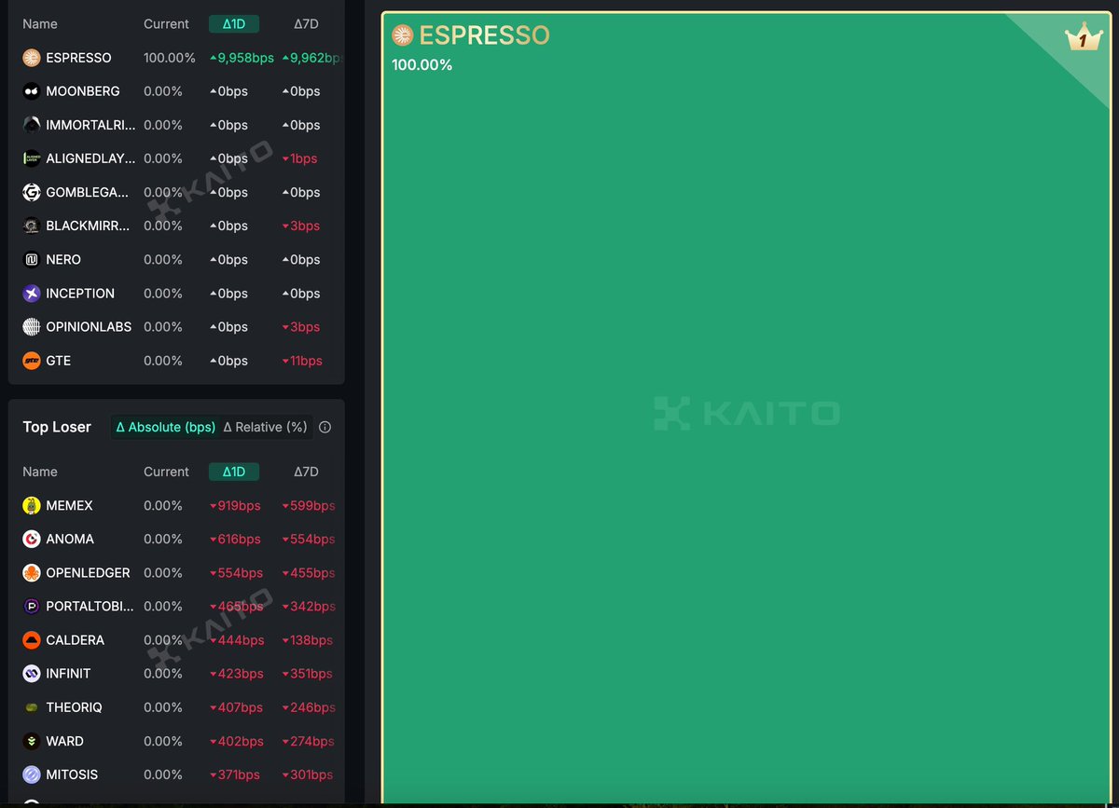
Task: Click the ANOMA project icon
Action: tap(32, 539)
